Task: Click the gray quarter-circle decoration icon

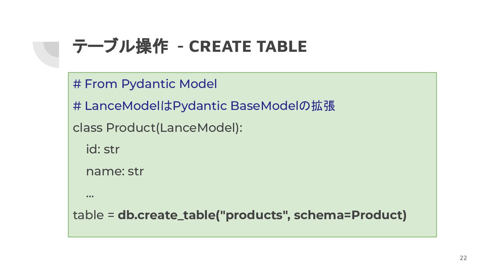Action: pyautogui.click(x=46, y=55)
